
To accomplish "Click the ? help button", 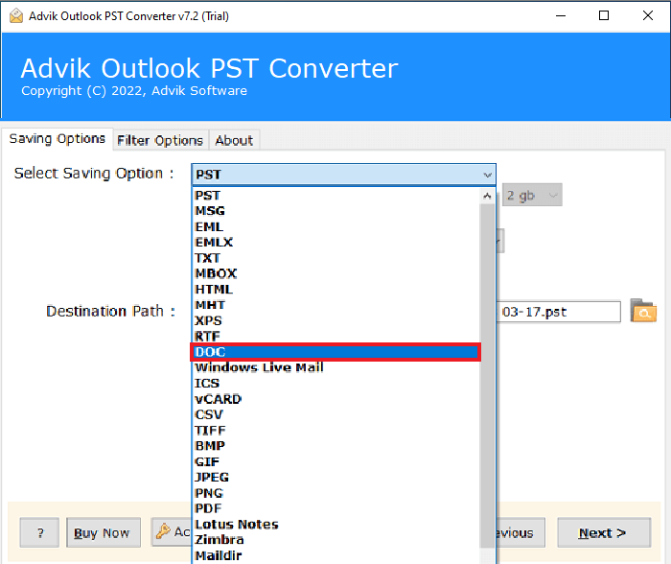I will 40,533.
